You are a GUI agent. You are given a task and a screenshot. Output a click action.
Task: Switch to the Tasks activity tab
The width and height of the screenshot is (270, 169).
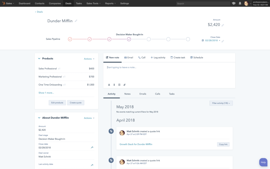pos(172,94)
